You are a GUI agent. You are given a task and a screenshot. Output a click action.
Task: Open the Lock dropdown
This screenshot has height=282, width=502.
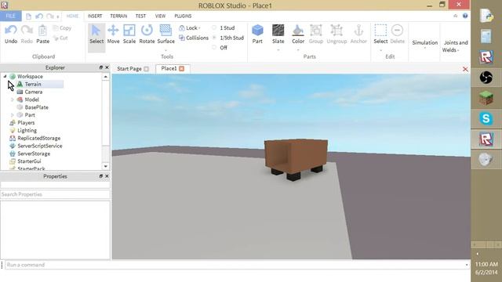coord(189,28)
